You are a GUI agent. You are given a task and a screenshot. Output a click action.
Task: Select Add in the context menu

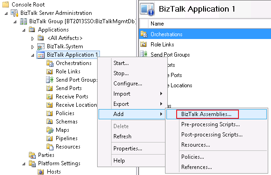[132, 114]
